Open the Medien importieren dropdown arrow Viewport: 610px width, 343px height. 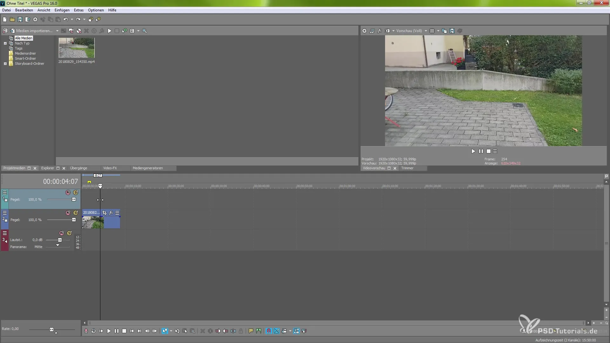click(57, 31)
